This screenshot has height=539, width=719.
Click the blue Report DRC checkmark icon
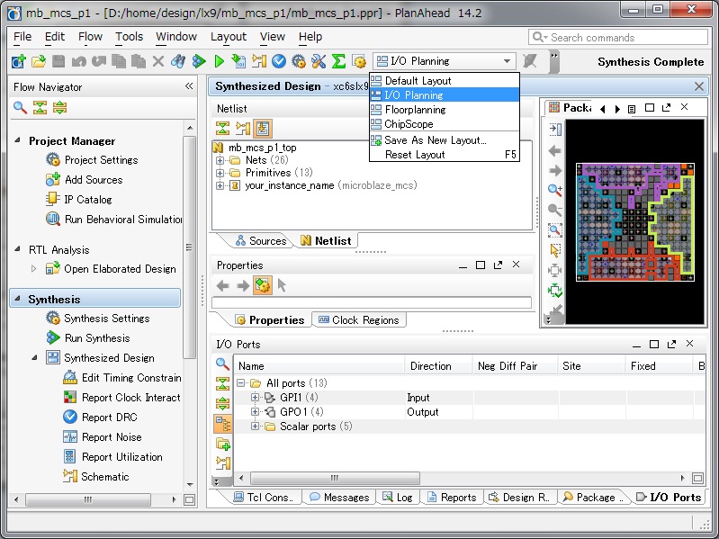tap(278, 61)
